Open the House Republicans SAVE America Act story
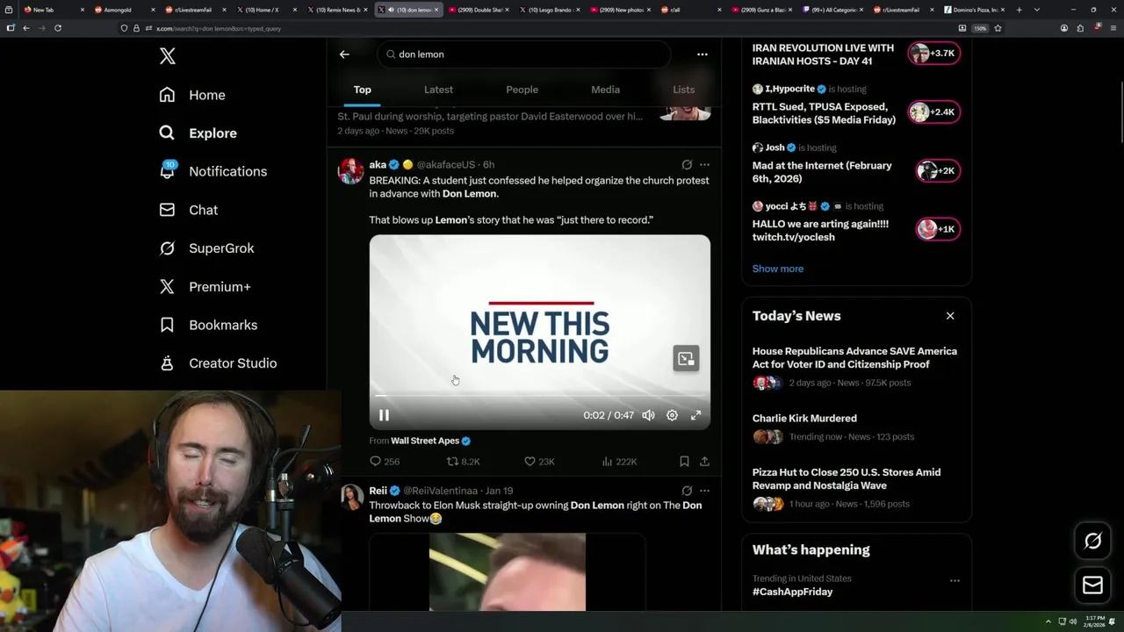1124x632 pixels. point(854,357)
